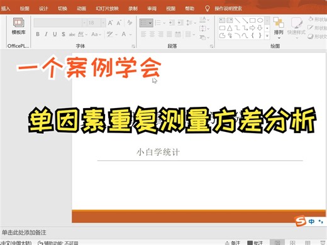Image resolution: width=327 pixels, height=245 pixels.
Task: Select the line arrow shape
Action: 245,20
